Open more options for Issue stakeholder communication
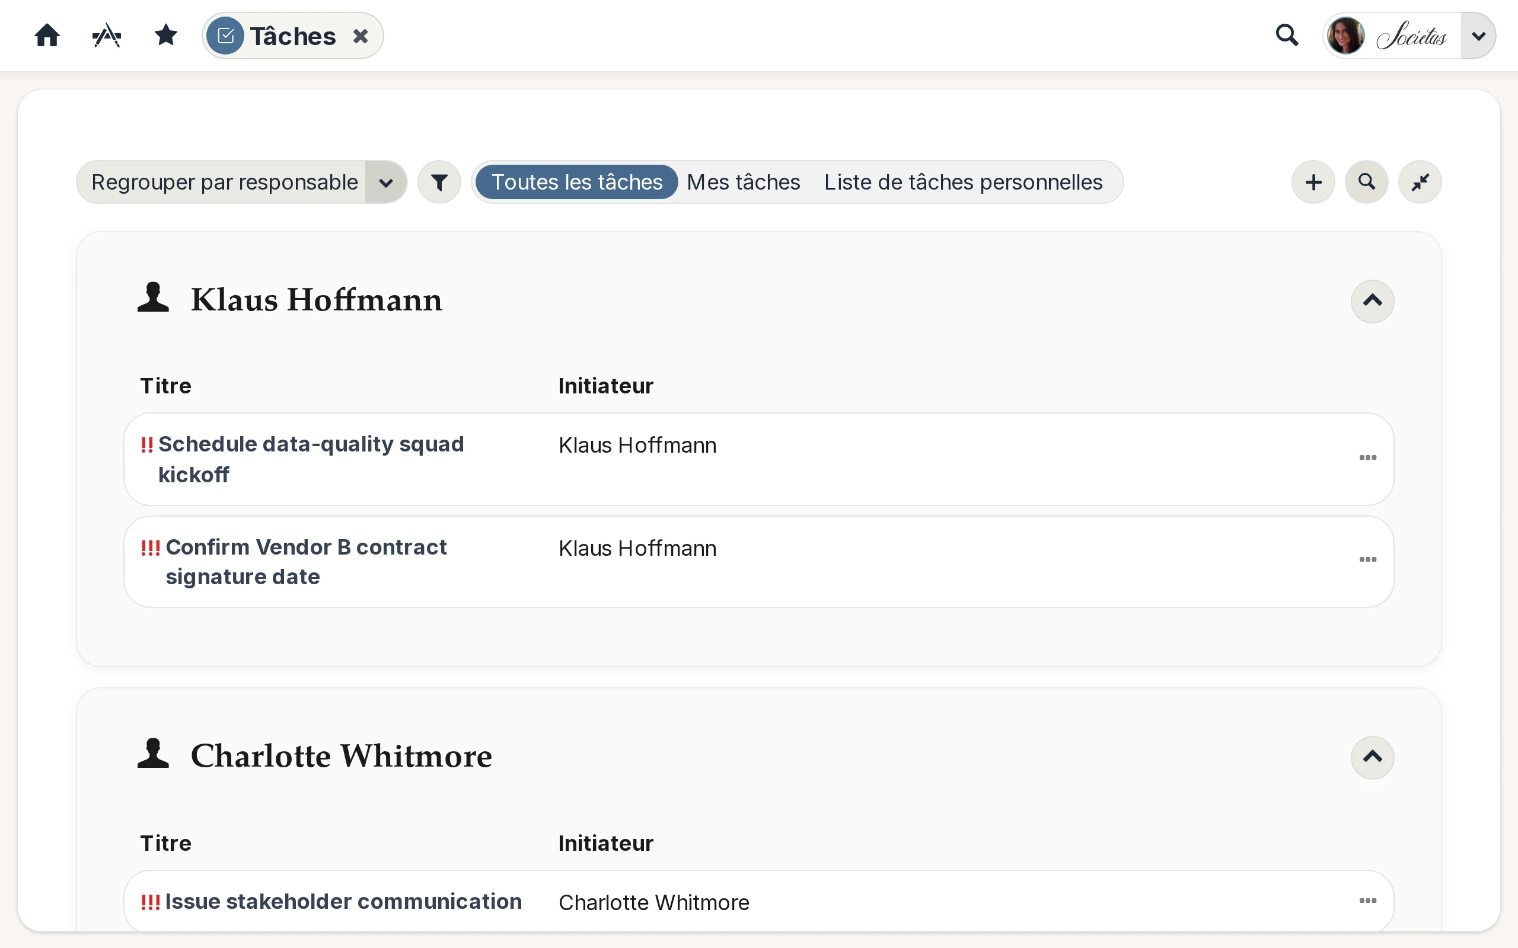The width and height of the screenshot is (1518, 948). click(x=1367, y=901)
